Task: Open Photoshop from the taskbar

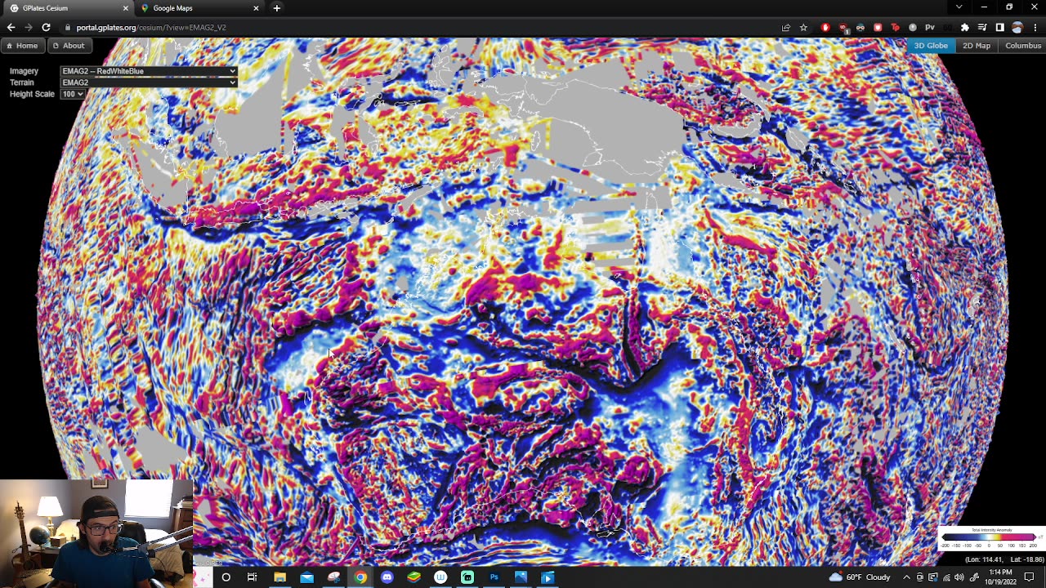Action: 494,577
